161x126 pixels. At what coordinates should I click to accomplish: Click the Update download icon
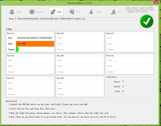[x=91, y=12]
